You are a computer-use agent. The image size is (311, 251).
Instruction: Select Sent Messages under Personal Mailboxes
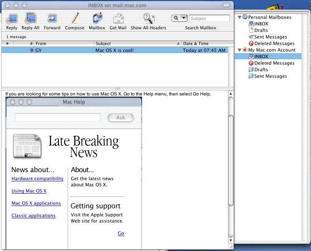pyautogui.click(x=268, y=37)
